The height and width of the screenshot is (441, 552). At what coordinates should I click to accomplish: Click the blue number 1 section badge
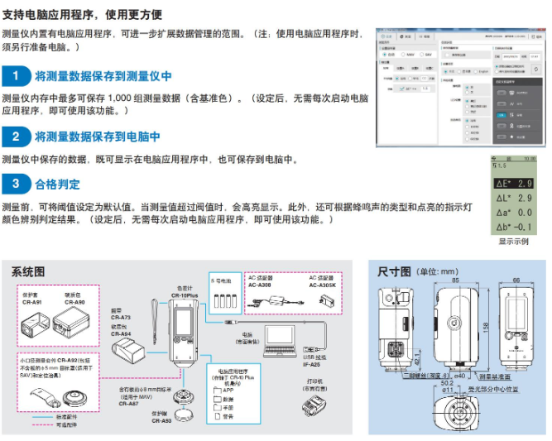coord(16,76)
